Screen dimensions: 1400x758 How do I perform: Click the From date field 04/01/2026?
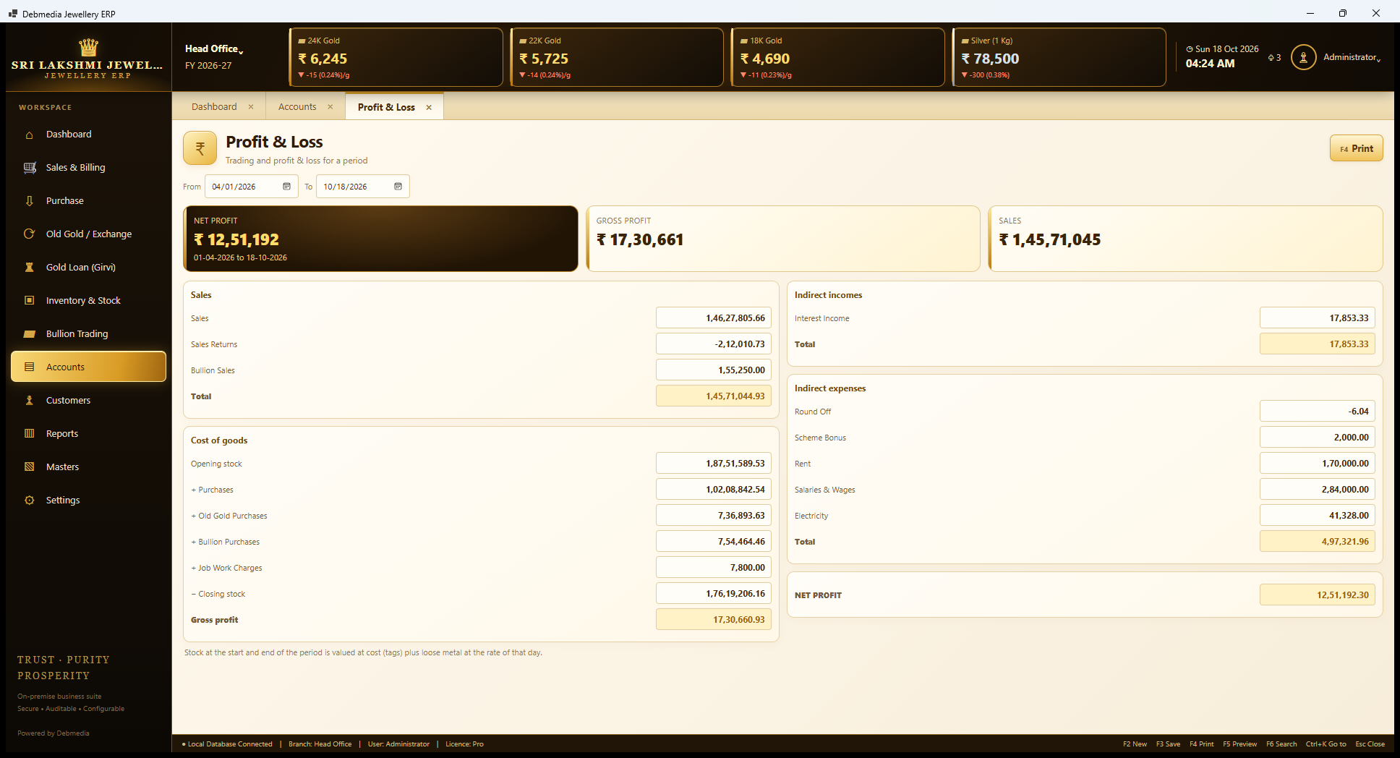[252, 187]
